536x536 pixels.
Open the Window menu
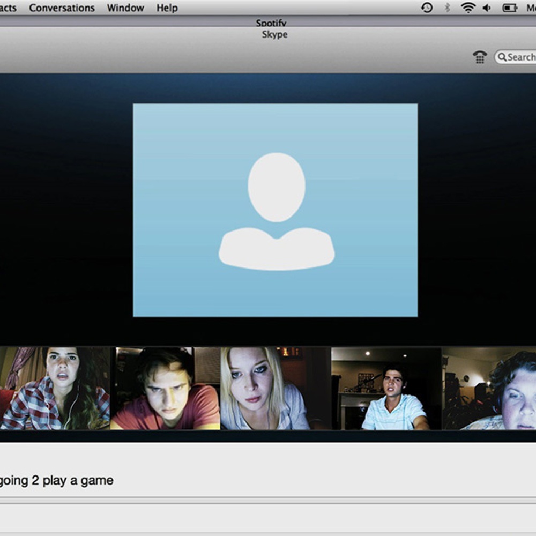pos(125,8)
